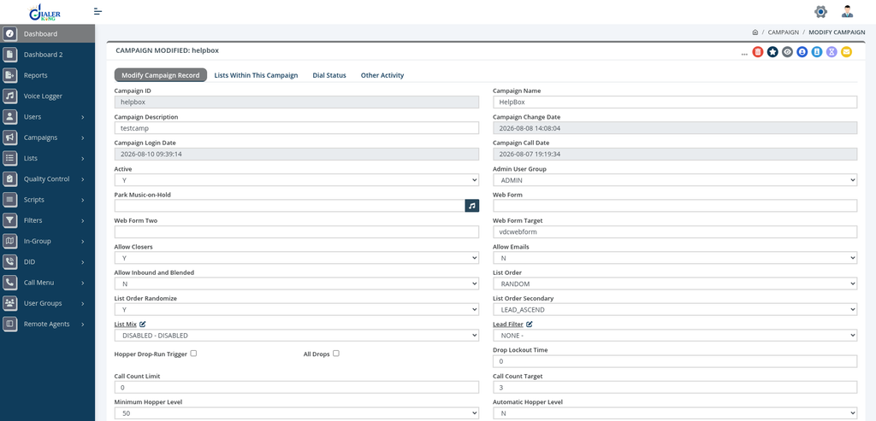Toggle the Hopper Drop-Run Trigger checkbox

coord(194,353)
